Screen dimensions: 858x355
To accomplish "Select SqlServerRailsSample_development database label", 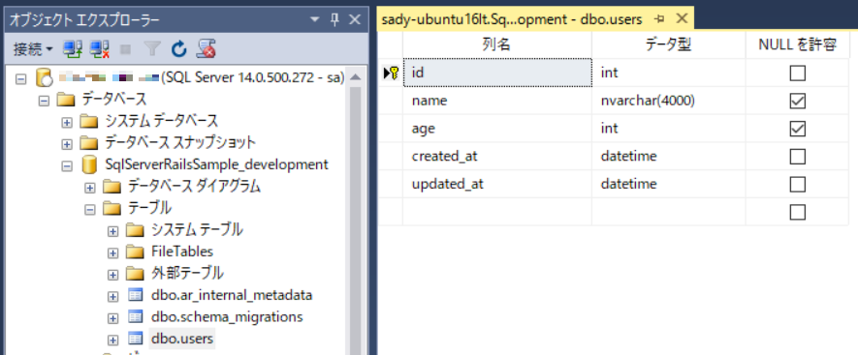I will coord(217,164).
